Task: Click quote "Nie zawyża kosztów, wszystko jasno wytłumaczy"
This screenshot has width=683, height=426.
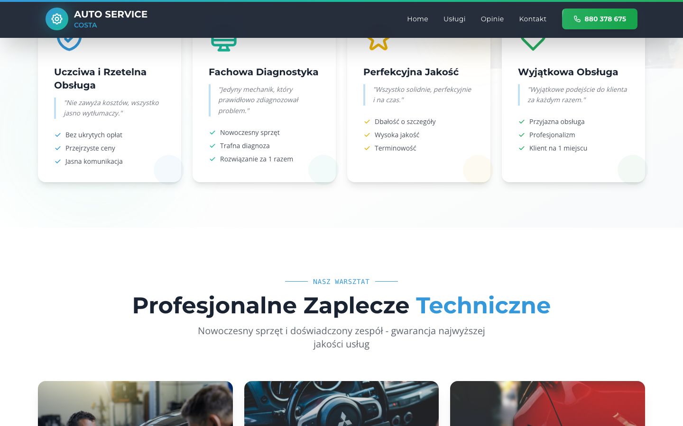Action: (111, 108)
